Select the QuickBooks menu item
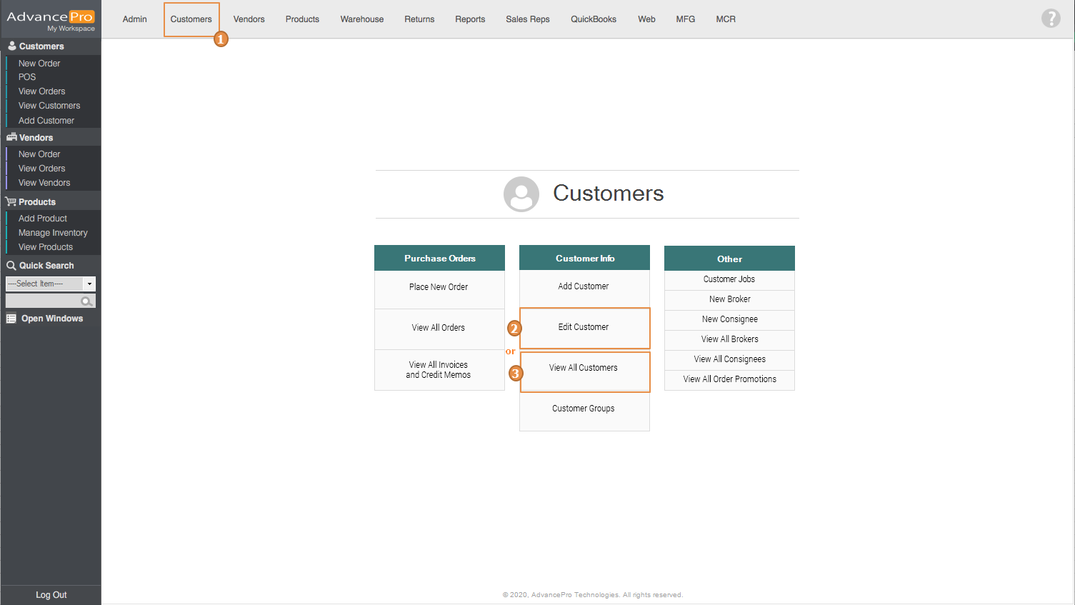Screen dimensions: 1075x605 [593, 19]
